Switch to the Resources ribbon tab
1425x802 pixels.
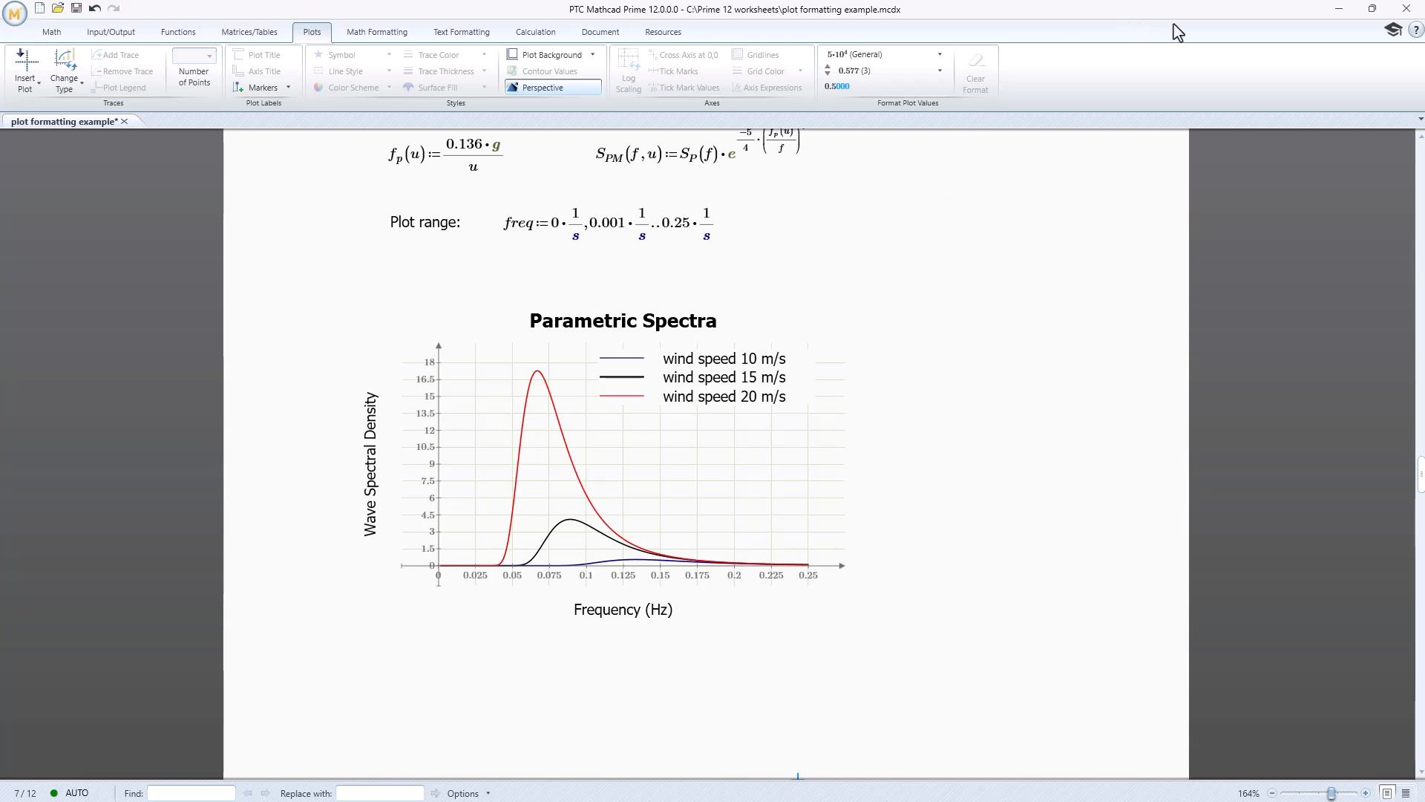664,32
